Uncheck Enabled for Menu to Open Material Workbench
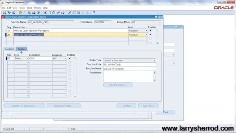Viewport: 236px width, 133px height. [x=150, y=30]
